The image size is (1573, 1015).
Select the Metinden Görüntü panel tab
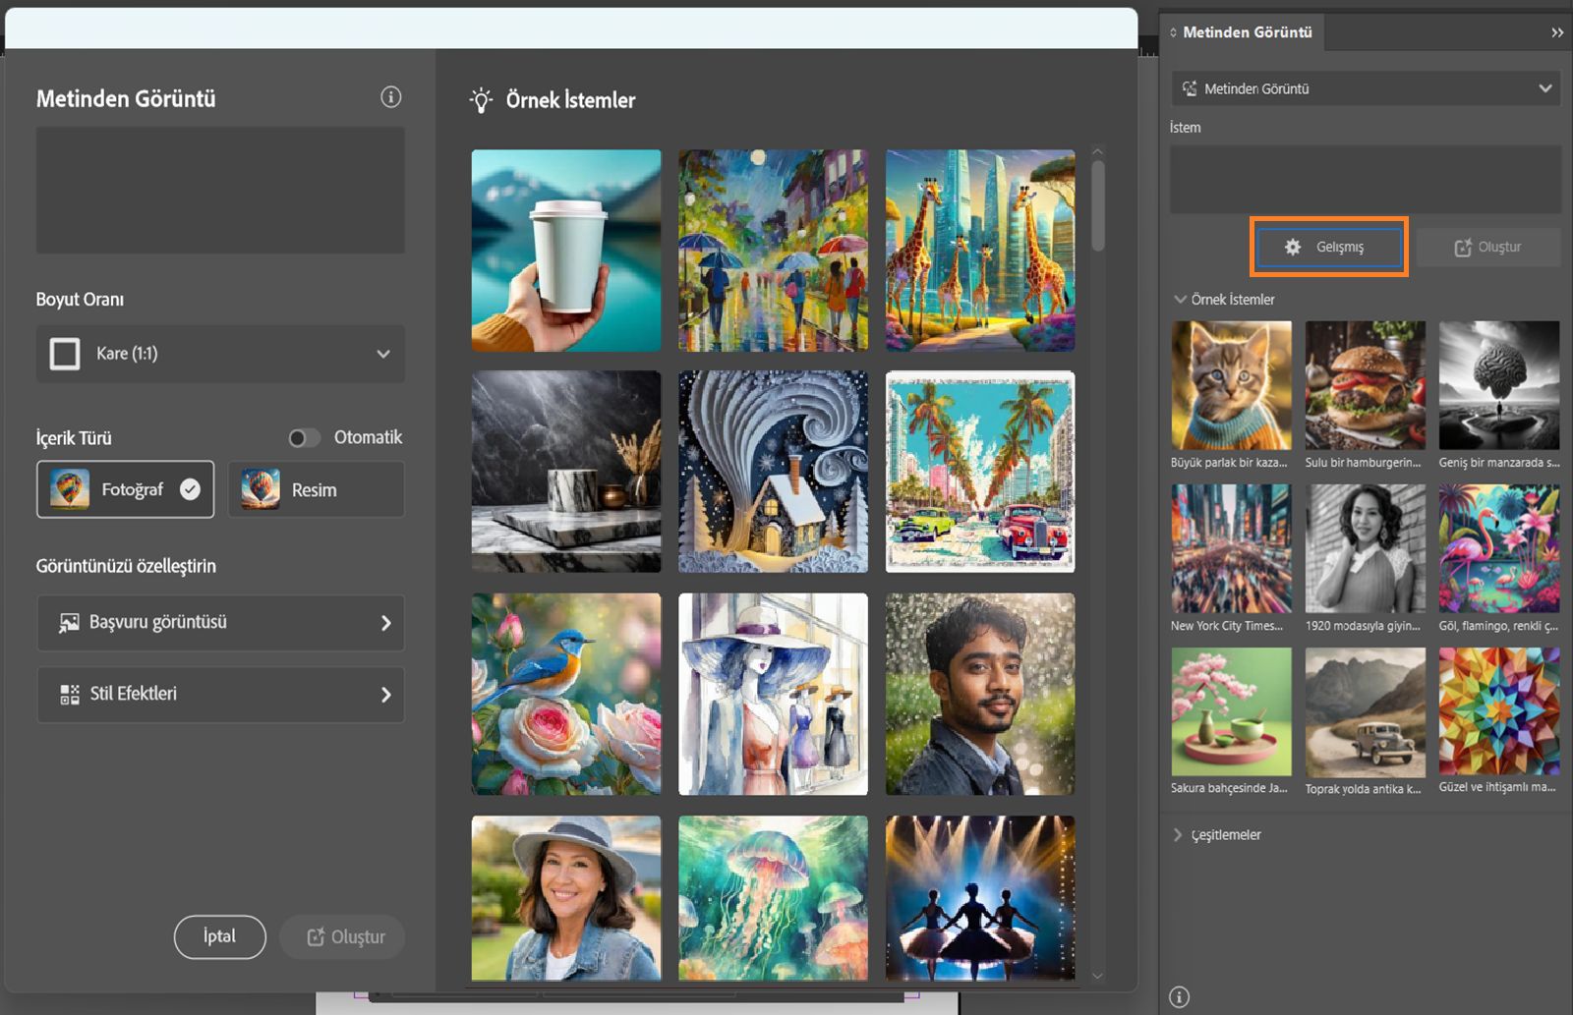pos(1246,32)
